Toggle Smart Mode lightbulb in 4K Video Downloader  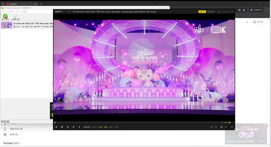pos(15,17)
